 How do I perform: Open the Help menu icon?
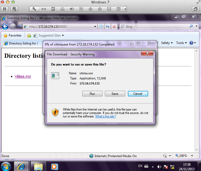[192, 43]
